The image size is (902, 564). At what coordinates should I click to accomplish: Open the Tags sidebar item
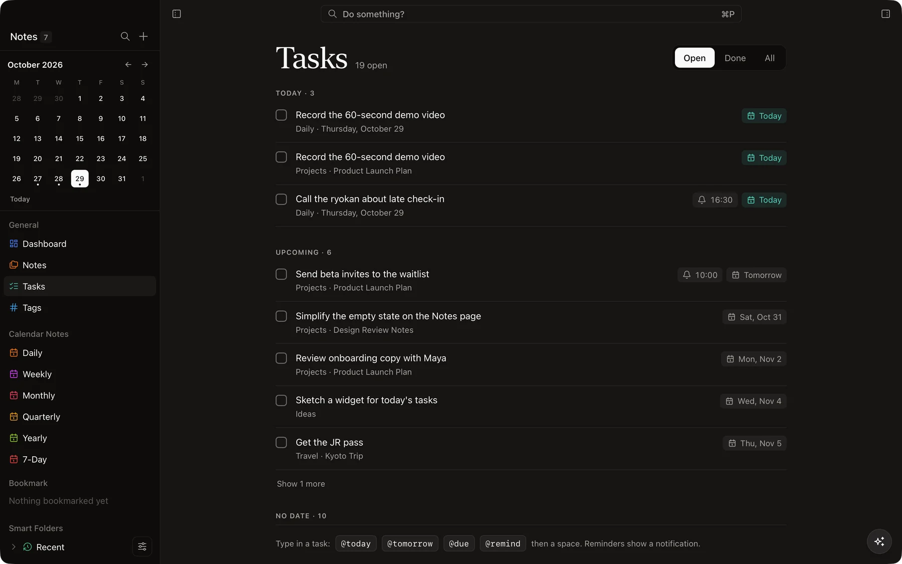[80, 308]
